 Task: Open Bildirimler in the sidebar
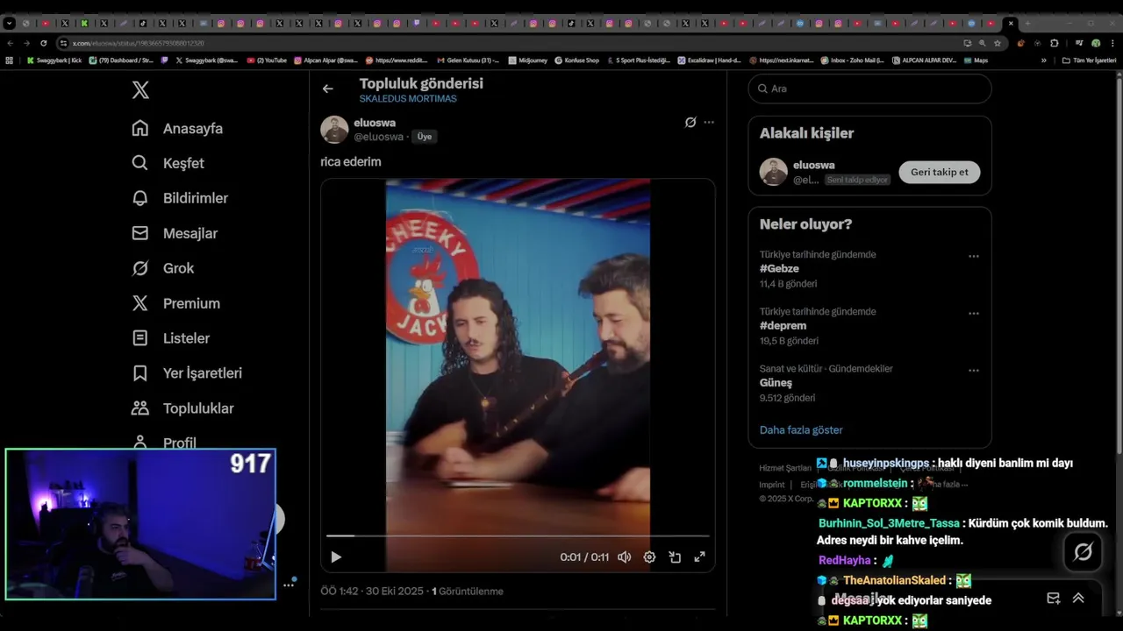[x=180, y=198]
